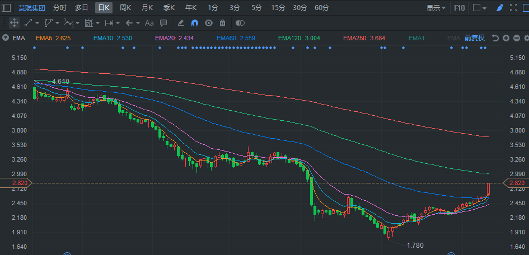
Task: Open the dropdown beside the line tool
Action: (37, 23)
